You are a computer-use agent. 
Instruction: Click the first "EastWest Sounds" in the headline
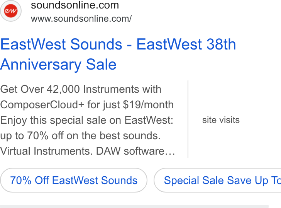coord(61,44)
